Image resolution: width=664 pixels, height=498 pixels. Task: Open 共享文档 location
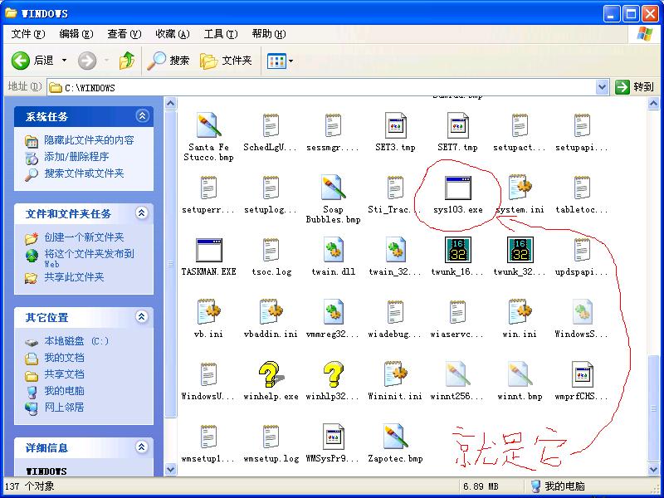(x=64, y=374)
